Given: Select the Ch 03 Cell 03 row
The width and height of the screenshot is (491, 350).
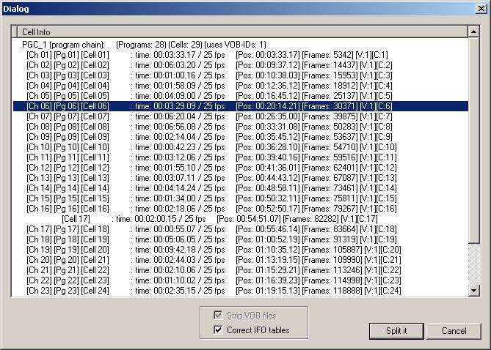Looking at the screenshot, I should click(147, 75).
